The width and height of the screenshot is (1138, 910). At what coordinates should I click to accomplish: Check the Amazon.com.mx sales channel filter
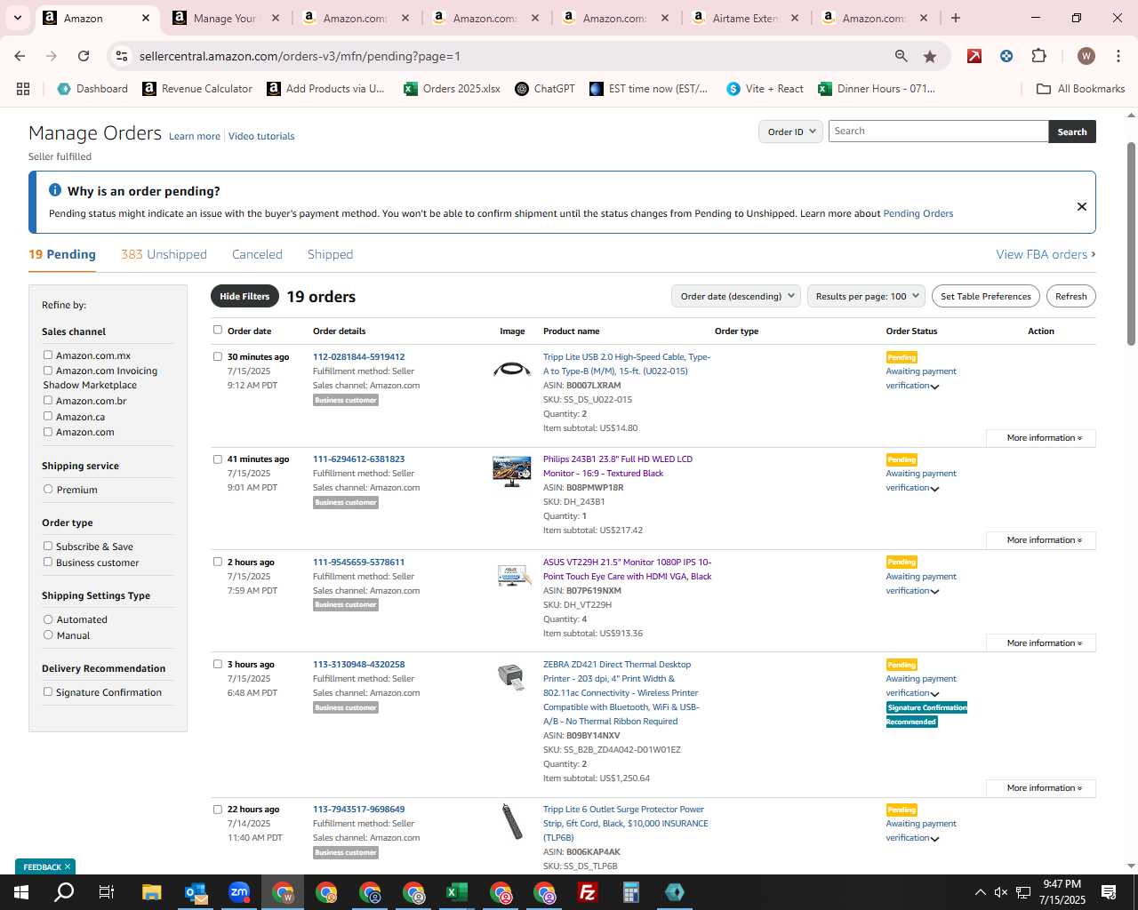click(x=48, y=355)
